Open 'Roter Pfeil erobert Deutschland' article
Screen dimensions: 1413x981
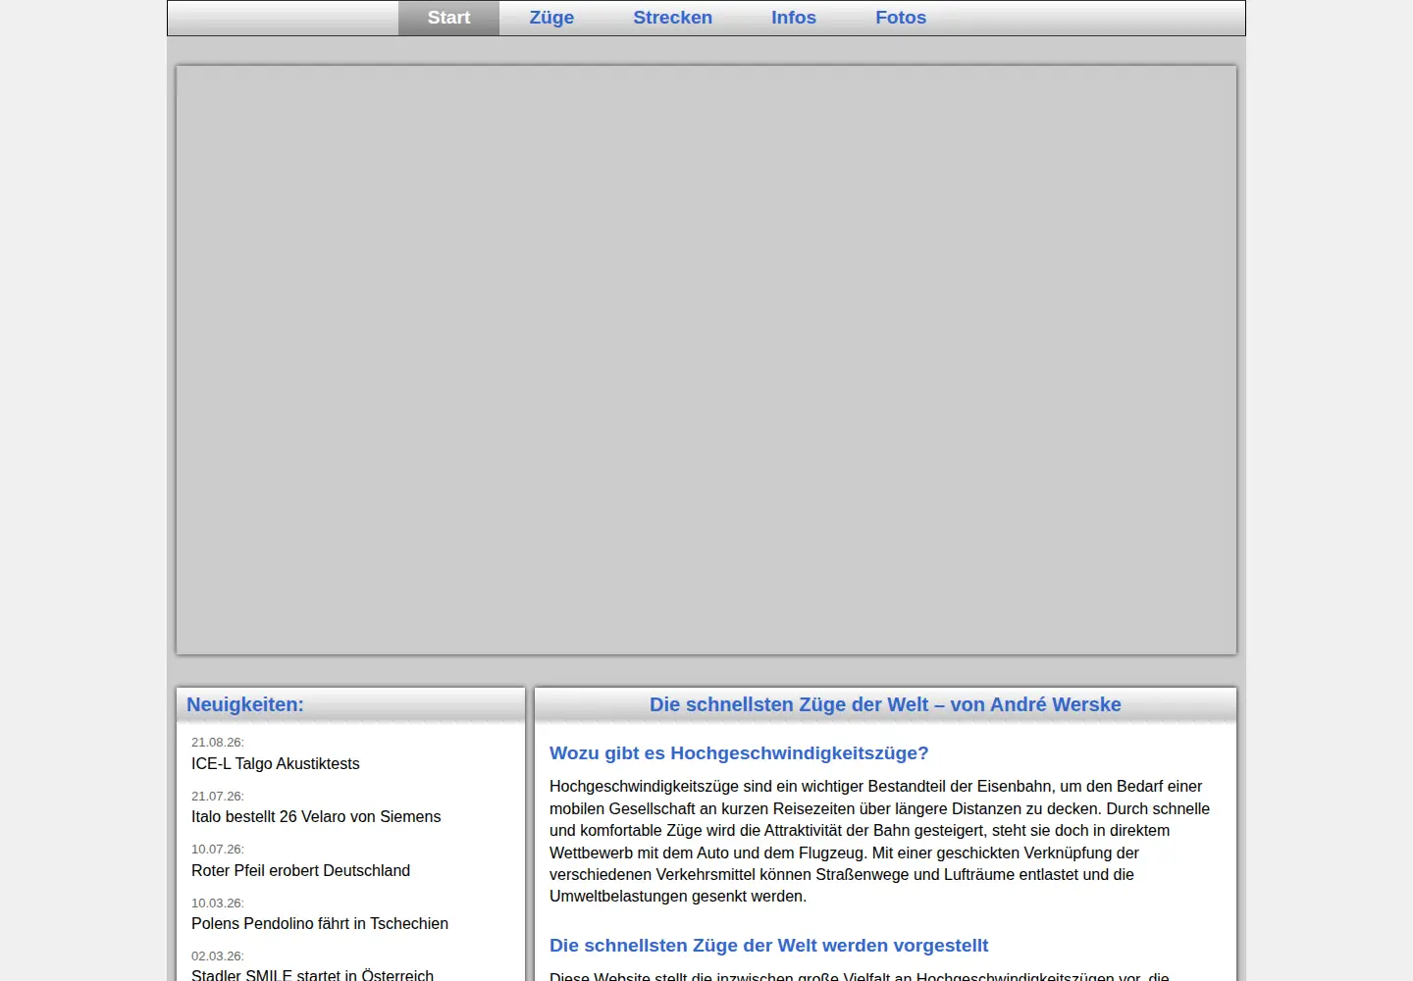[x=300, y=870]
